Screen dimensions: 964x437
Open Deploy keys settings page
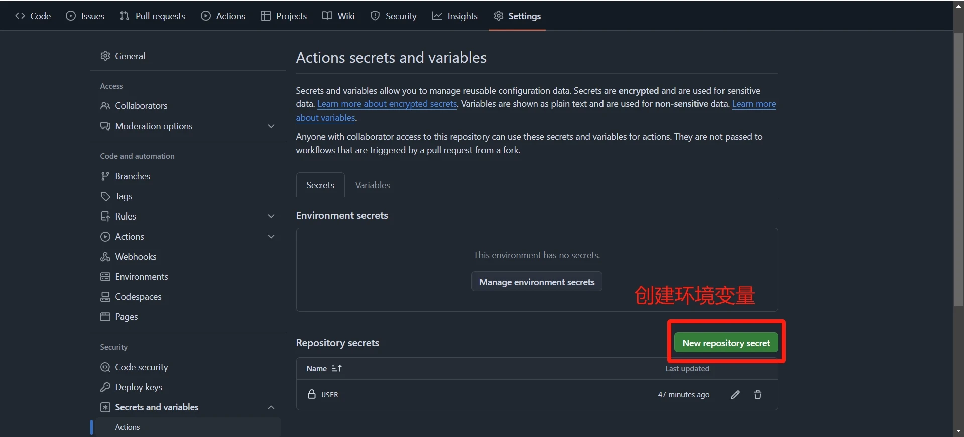(x=139, y=387)
